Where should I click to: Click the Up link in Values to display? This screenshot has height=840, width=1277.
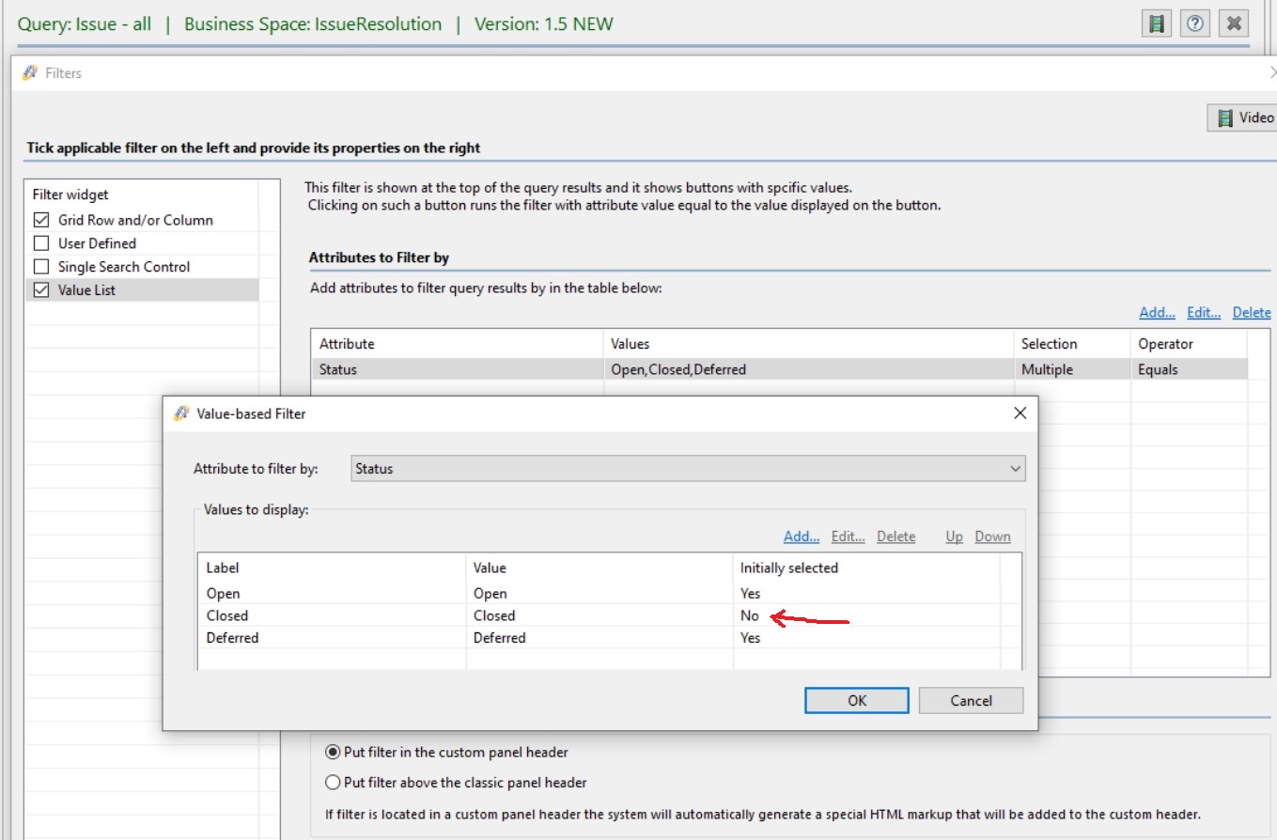tap(955, 537)
